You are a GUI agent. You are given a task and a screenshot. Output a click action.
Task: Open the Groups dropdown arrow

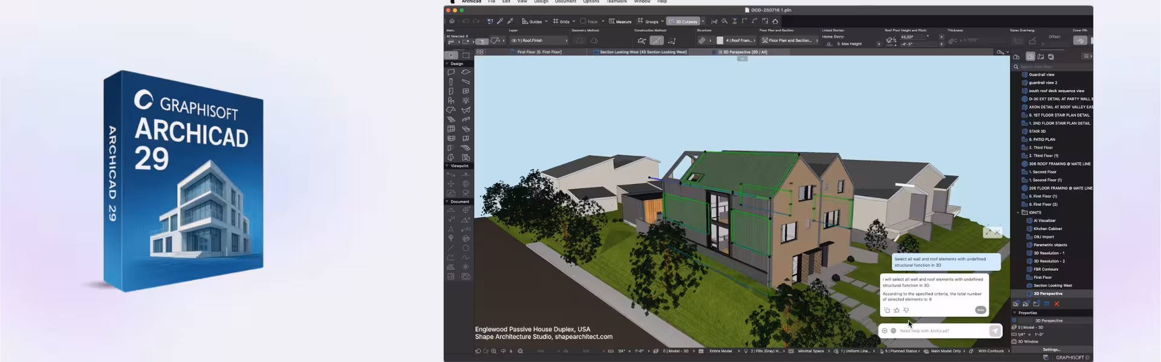pos(662,21)
